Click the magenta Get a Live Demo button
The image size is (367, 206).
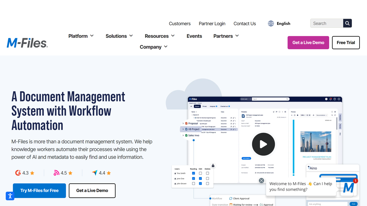coord(308,43)
